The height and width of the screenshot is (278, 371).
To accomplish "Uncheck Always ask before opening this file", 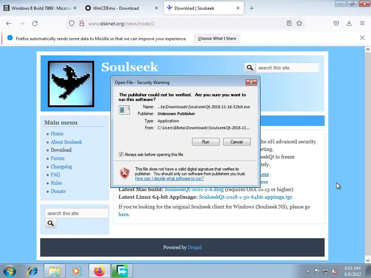I will point(121,154).
